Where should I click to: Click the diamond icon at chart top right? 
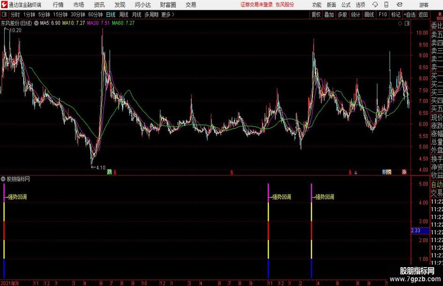400,23
